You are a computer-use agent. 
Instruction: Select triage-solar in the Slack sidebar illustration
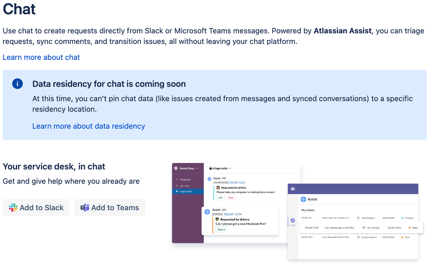(x=188, y=191)
